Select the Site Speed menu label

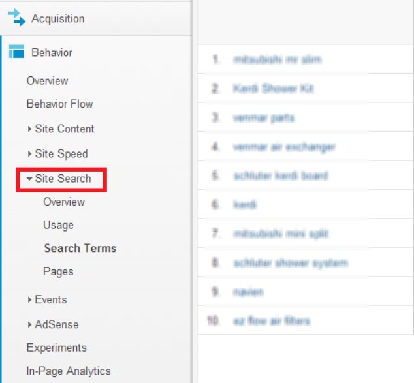click(61, 154)
